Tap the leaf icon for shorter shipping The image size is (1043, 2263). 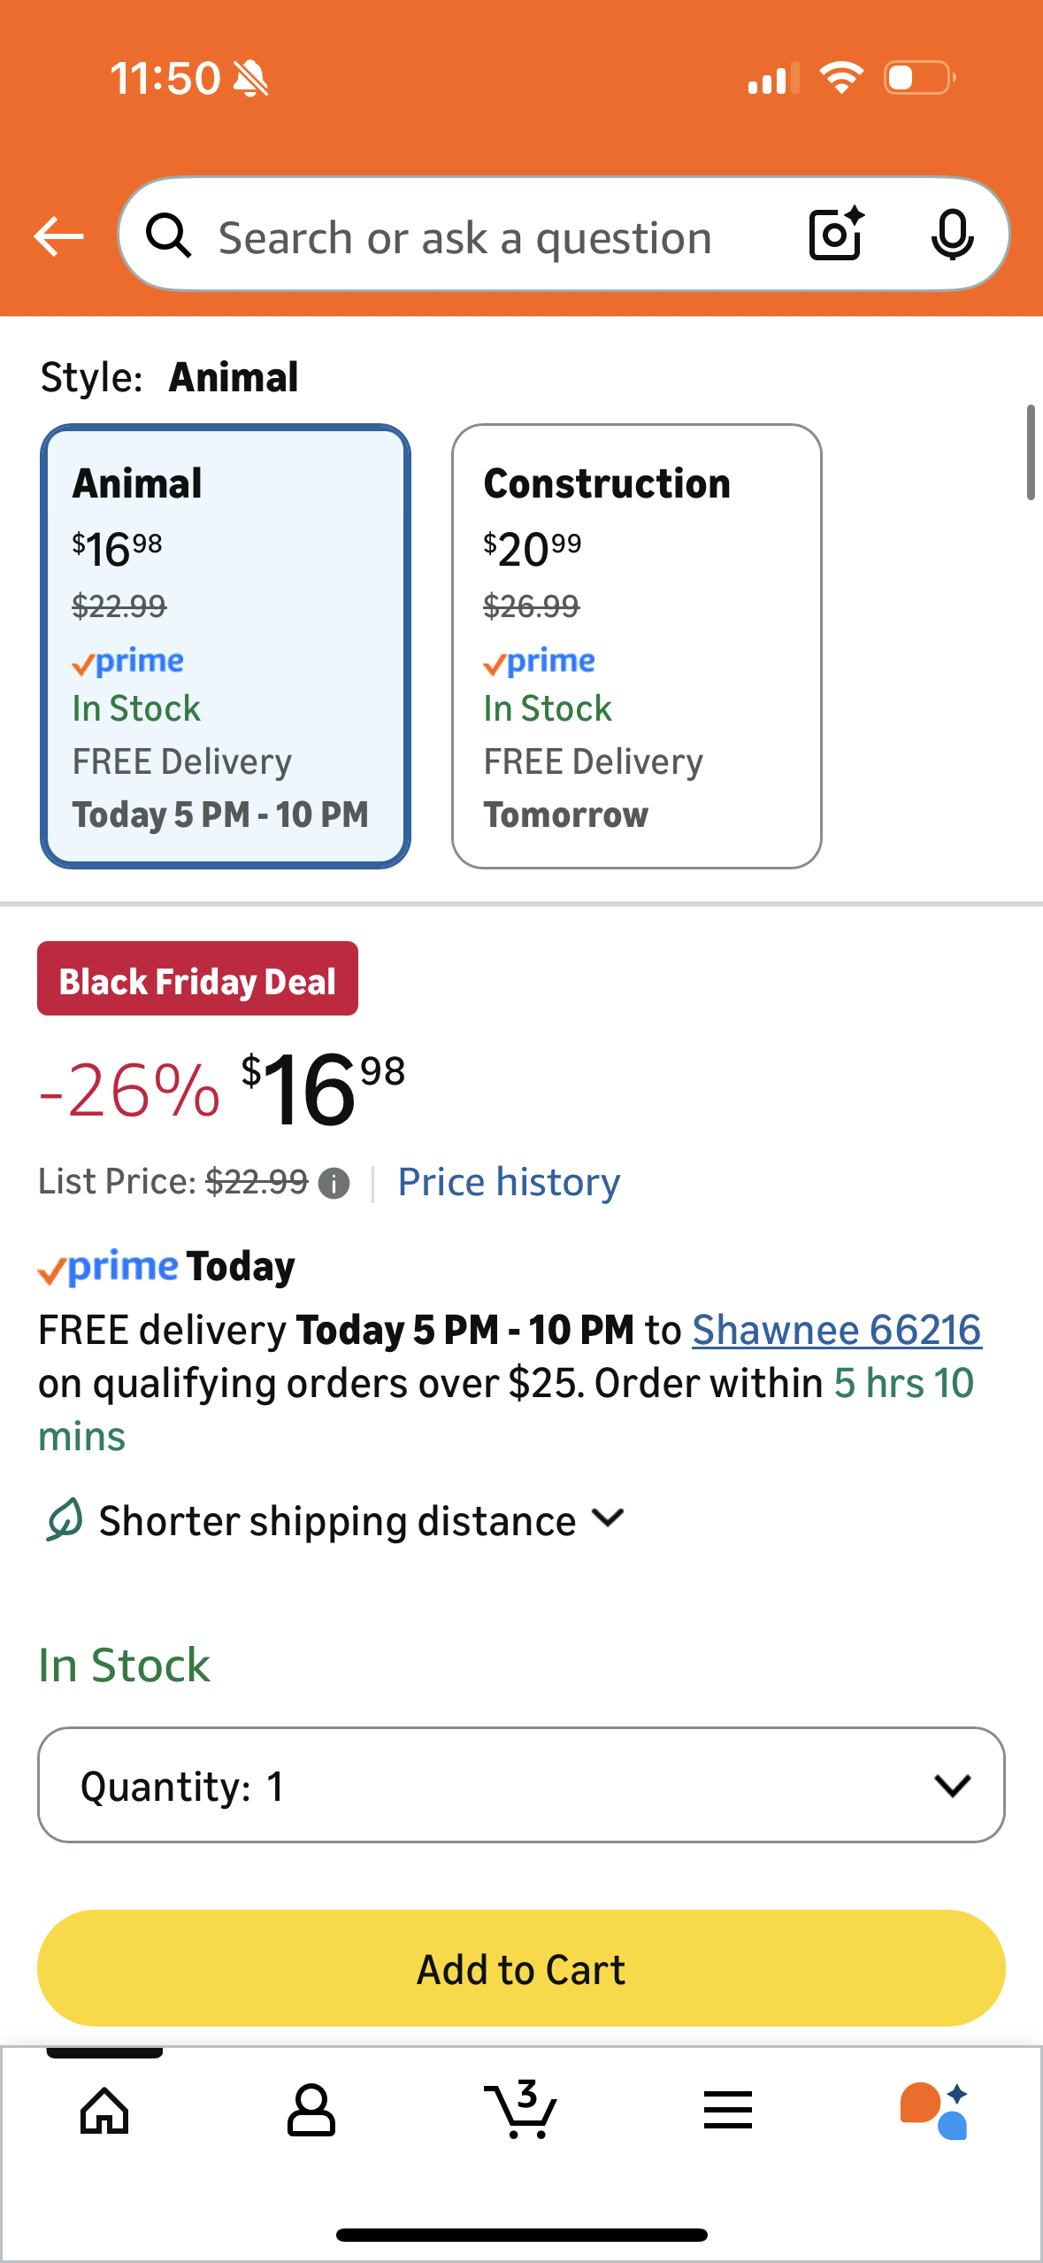tap(64, 1520)
